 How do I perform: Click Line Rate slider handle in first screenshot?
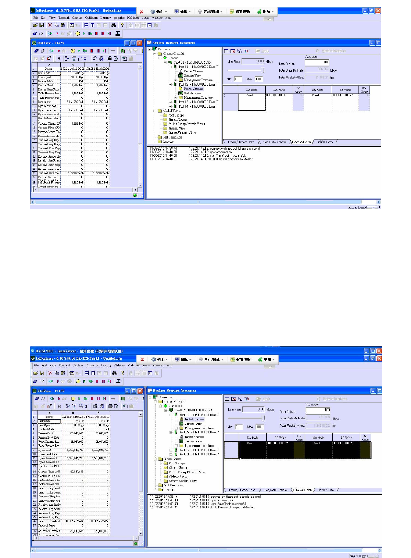pos(263,70)
